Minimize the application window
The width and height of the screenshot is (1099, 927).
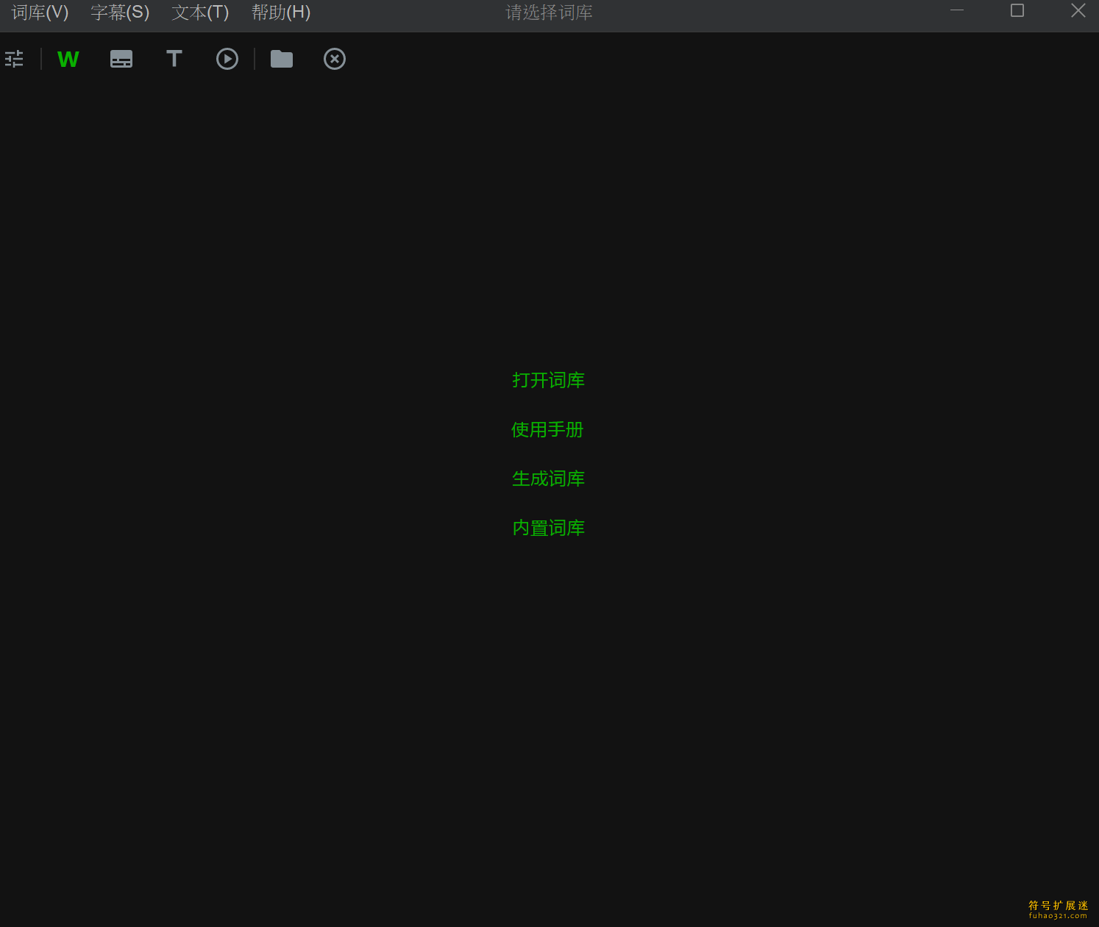pos(957,10)
